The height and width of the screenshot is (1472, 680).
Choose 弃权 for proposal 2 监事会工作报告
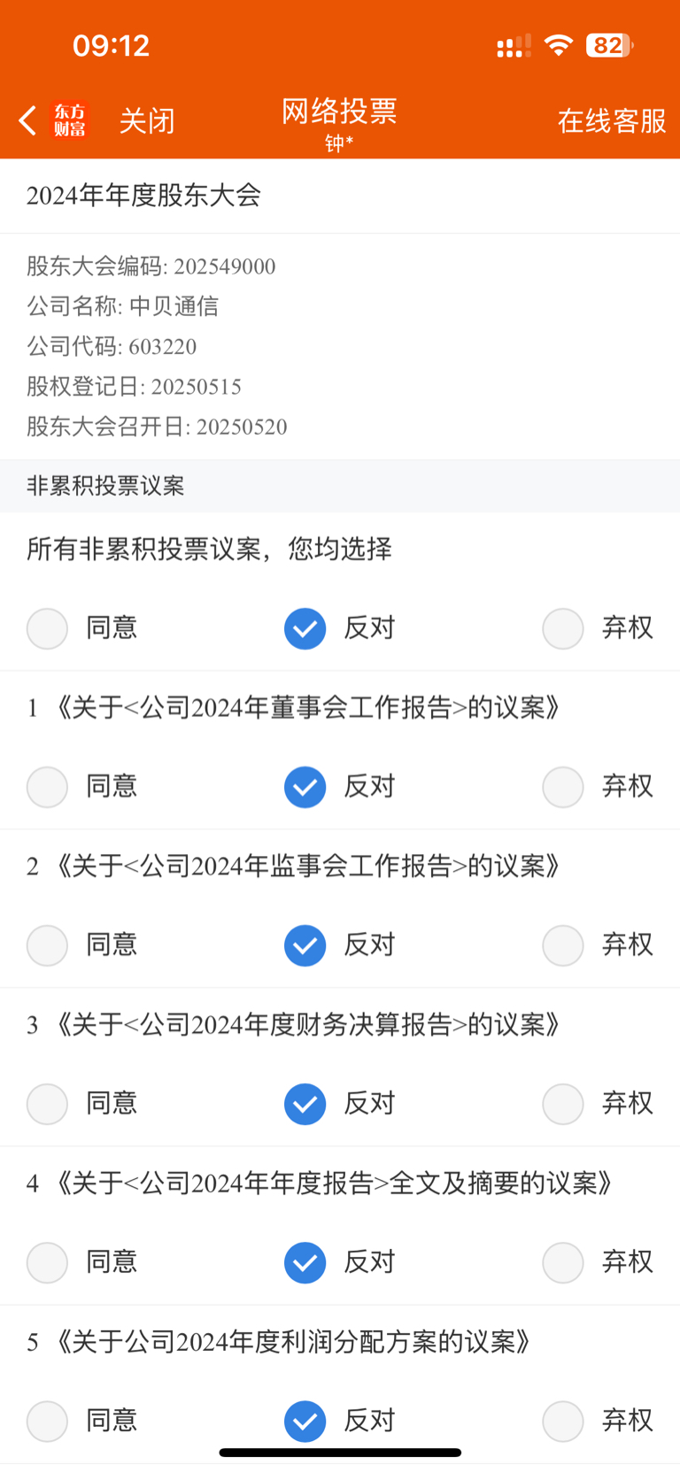tap(563, 945)
